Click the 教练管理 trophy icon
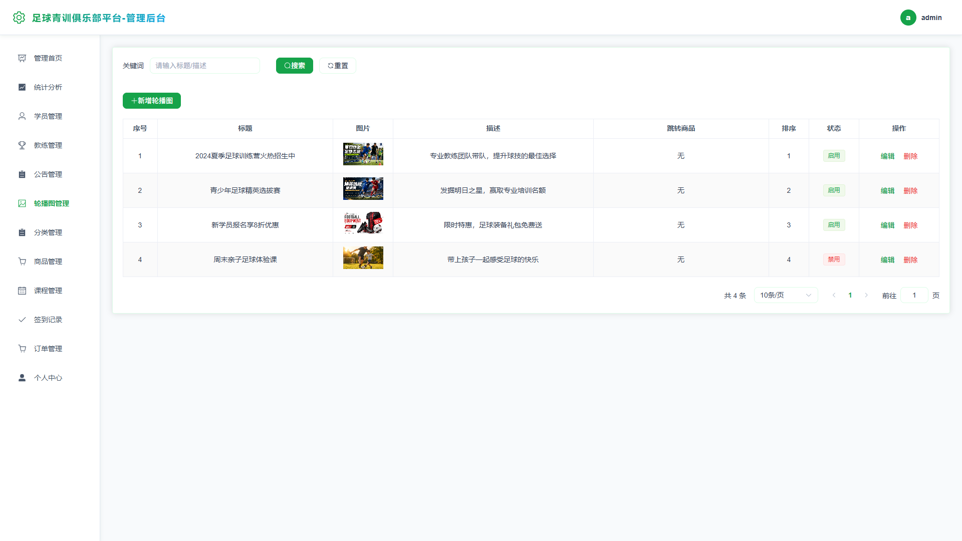This screenshot has width=962, height=541. 22,145
